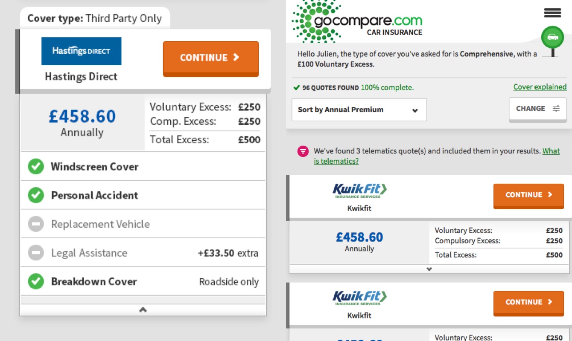Click the Personal Accident green checkmark
The width and height of the screenshot is (572, 341).
(x=36, y=195)
